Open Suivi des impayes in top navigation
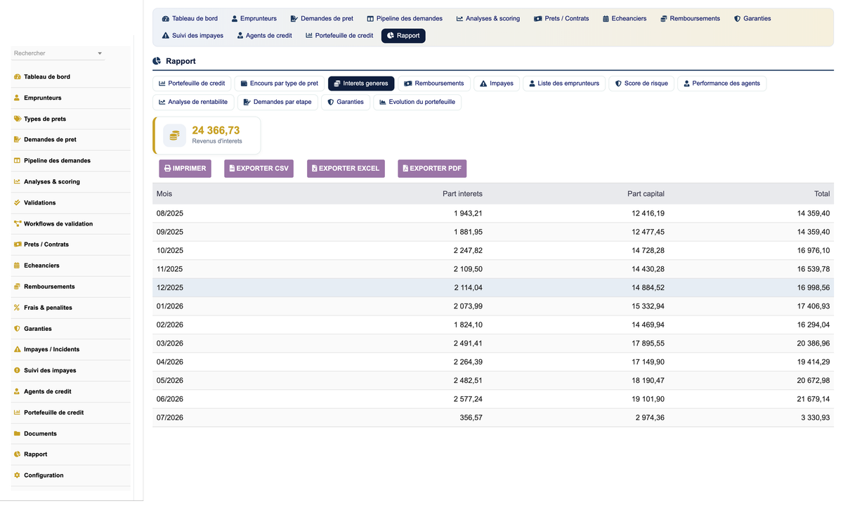The height and width of the screenshot is (522, 843). click(x=192, y=35)
